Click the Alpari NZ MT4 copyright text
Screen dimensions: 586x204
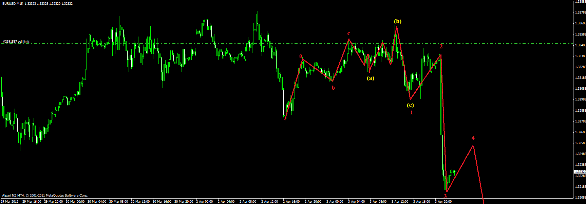[x=45, y=196]
